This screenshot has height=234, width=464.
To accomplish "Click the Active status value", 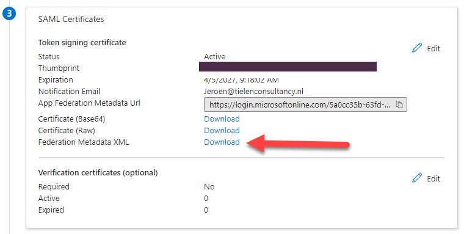I will click(x=214, y=56).
